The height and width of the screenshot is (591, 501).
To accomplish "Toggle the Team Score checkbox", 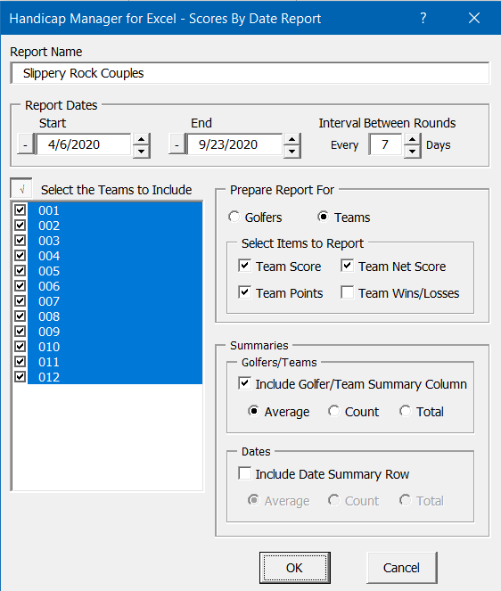I will [x=244, y=266].
